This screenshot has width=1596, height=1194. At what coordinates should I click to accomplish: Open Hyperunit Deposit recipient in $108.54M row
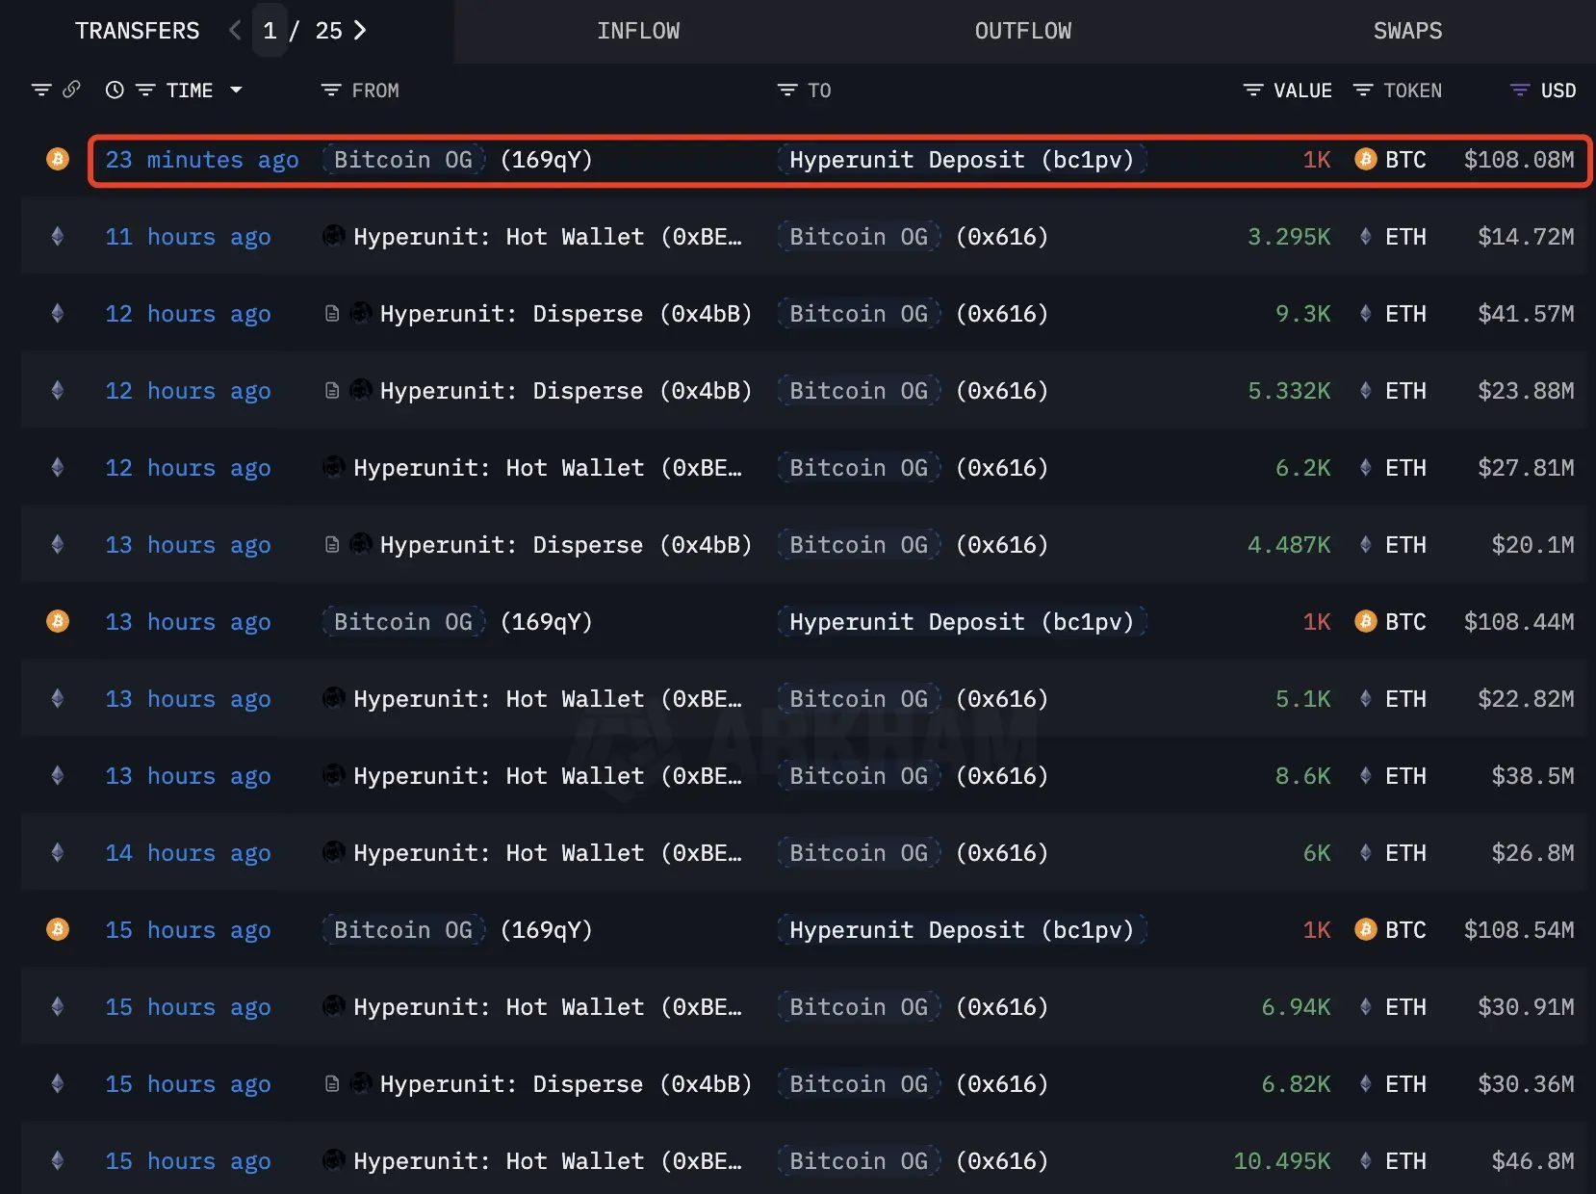(x=962, y=930)
